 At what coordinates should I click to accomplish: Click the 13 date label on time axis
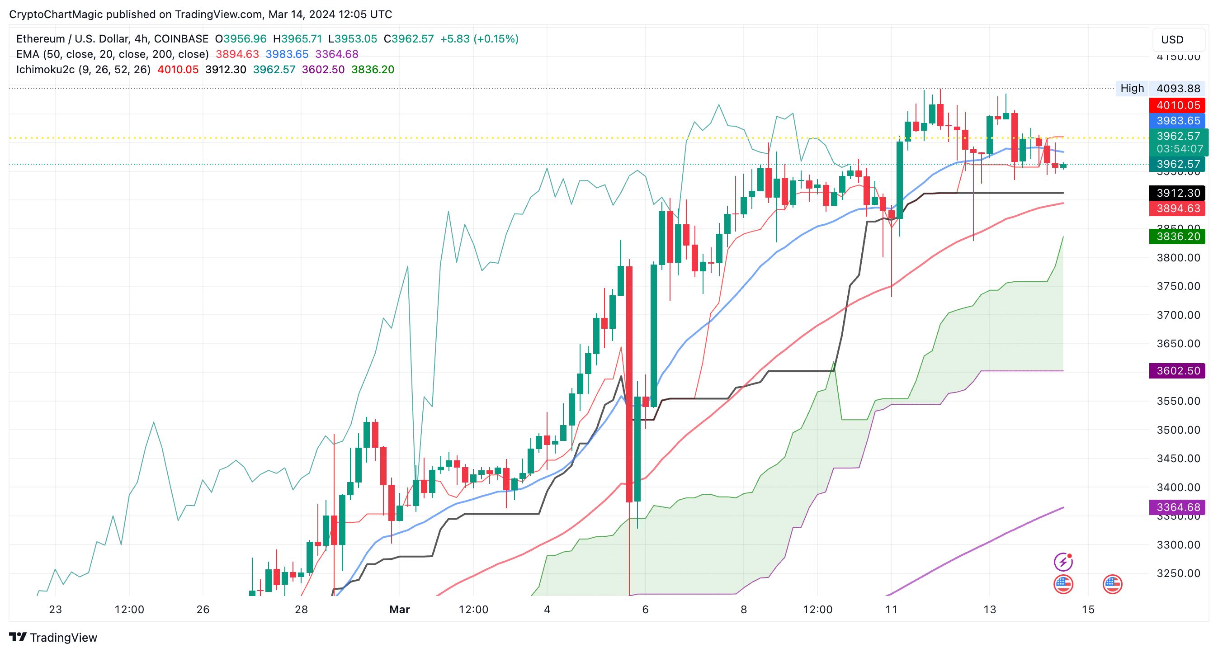pyautogui.click(x=990, y=610)
